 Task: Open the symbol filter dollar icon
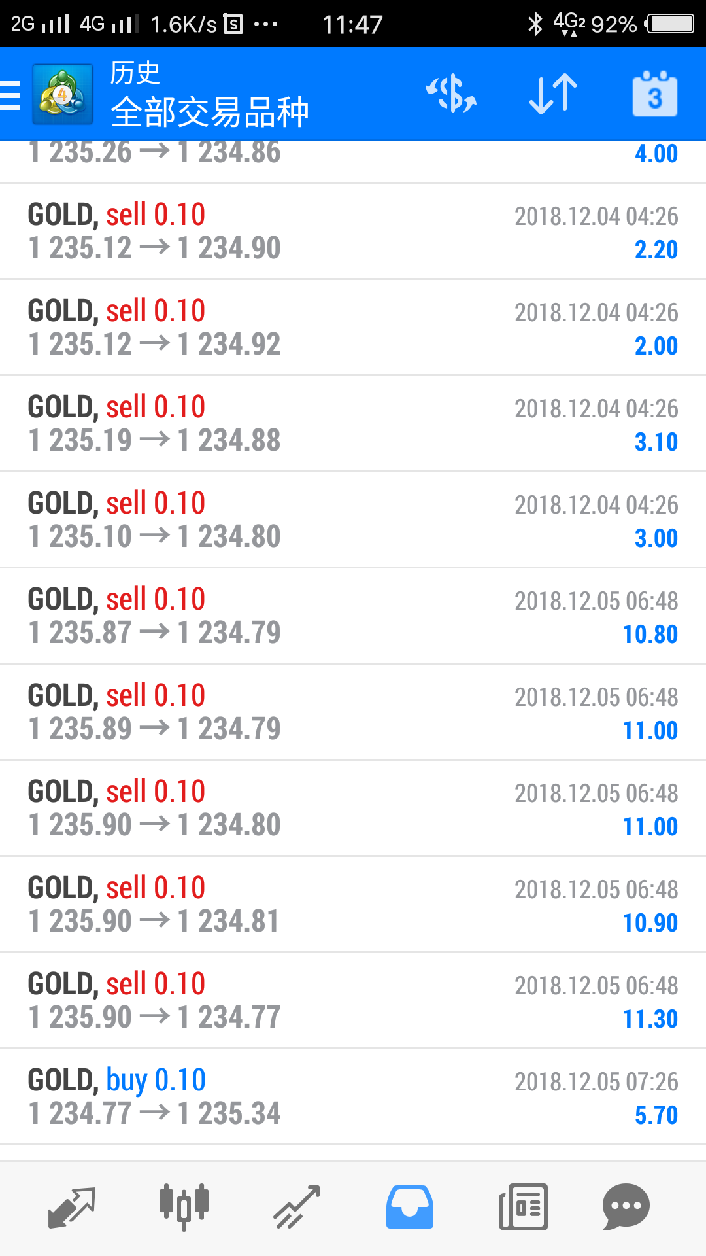pyautogui.click(x=451, y=94)
